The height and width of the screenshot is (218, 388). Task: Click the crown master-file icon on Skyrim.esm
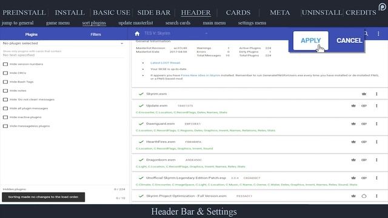[x=364, y=94]
